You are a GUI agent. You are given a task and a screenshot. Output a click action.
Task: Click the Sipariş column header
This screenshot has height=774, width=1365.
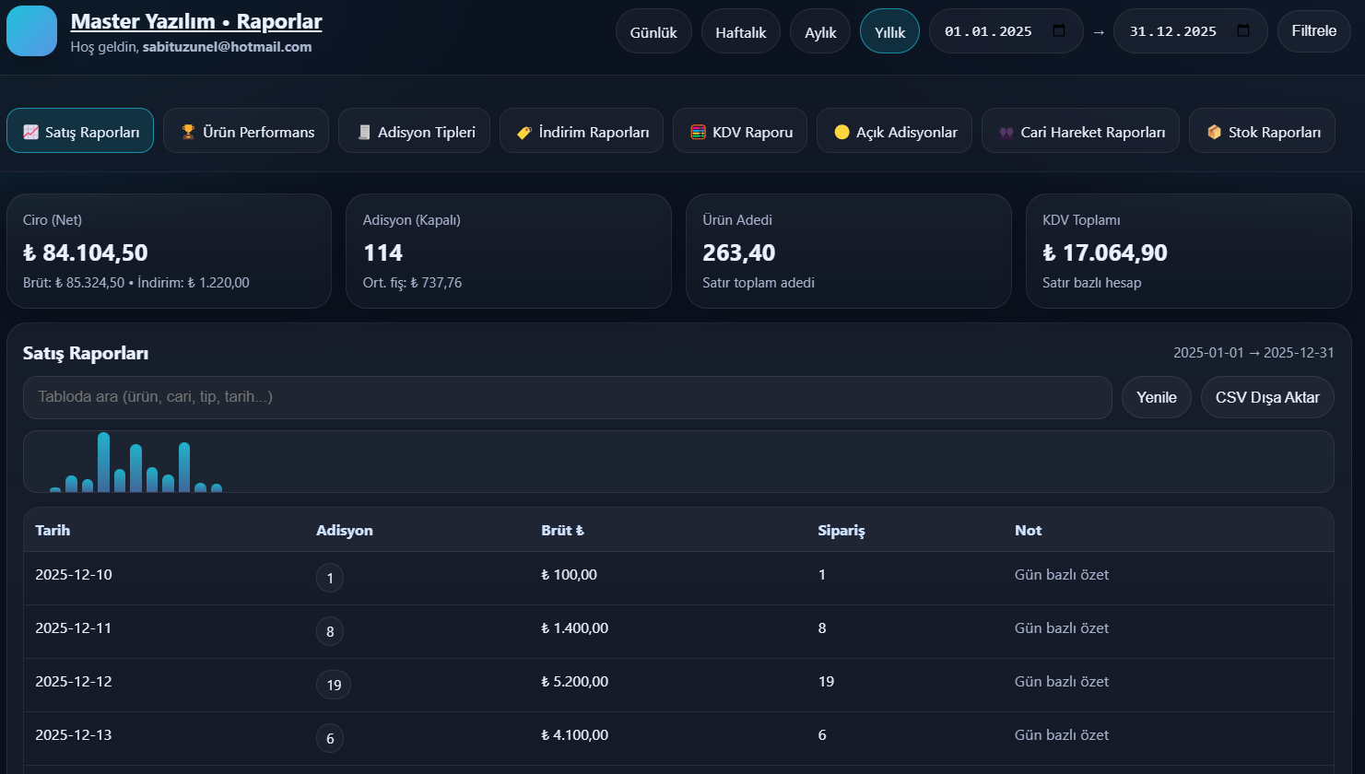[x=841, y=531]
